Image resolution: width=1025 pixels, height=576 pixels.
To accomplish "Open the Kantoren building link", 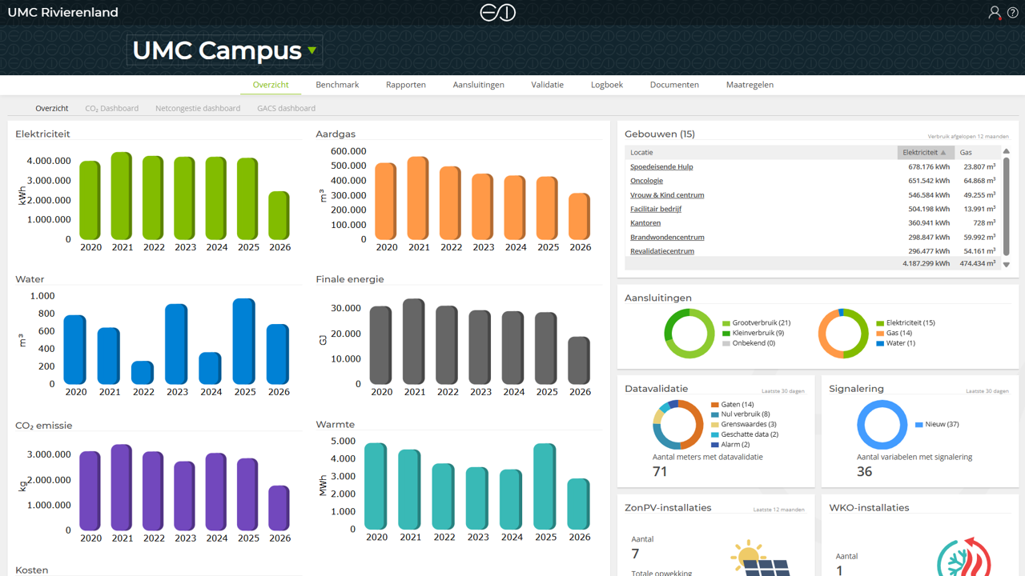I will [x=645, y=223].
